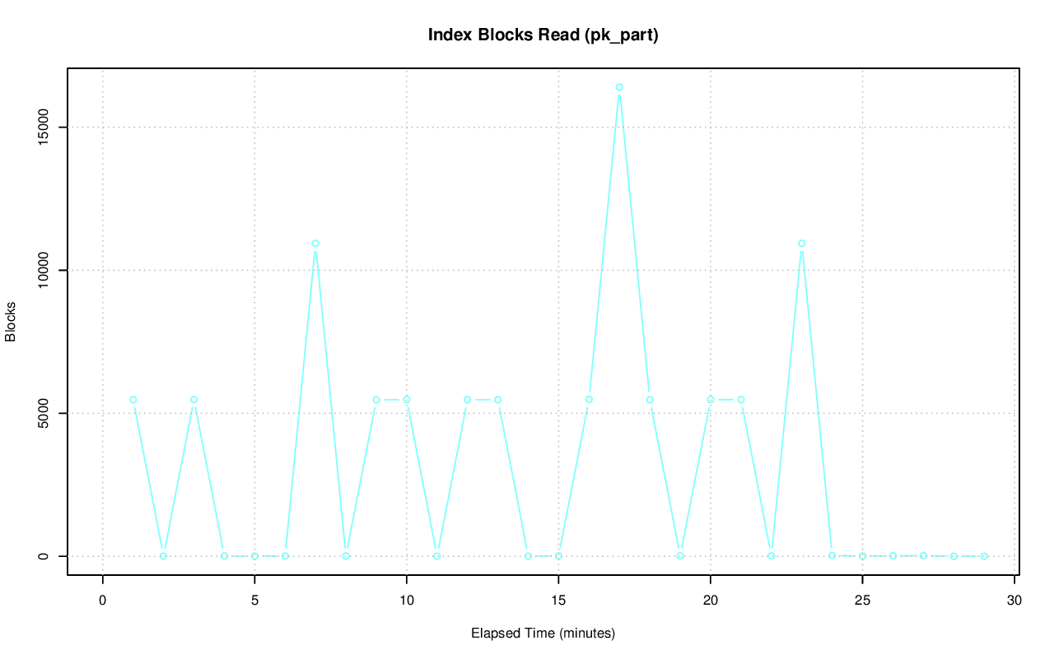The image size is (1054, 659).
Task: Click the 5 tick label on x-axis
Action: (x=254, y=601)
